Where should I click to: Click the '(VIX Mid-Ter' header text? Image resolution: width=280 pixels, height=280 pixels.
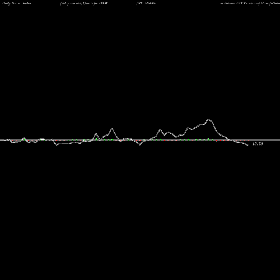click(x=147, y=3)
